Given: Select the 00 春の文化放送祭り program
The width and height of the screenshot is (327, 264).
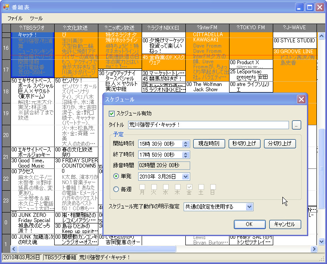Looking at the screenshot, I should pyautogui.click(x=76, y=152).
